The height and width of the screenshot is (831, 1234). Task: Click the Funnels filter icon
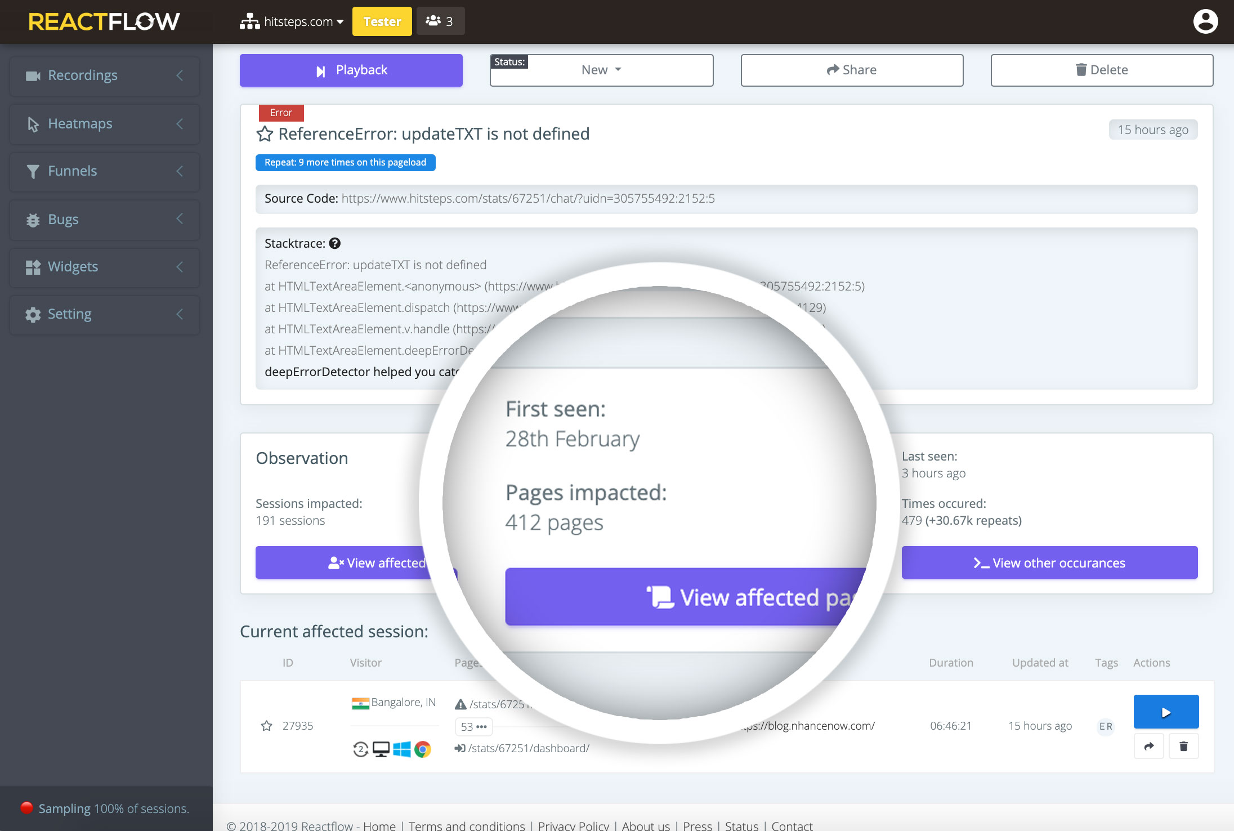[x=33, y=172]
